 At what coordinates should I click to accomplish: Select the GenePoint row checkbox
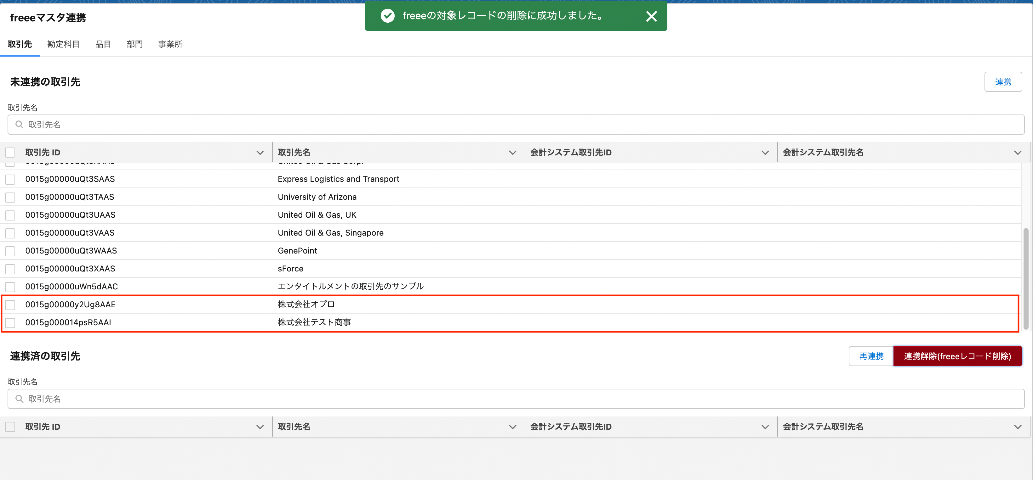[10, 251]
